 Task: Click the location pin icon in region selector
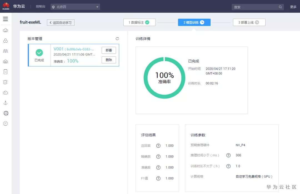click(53, 7)
